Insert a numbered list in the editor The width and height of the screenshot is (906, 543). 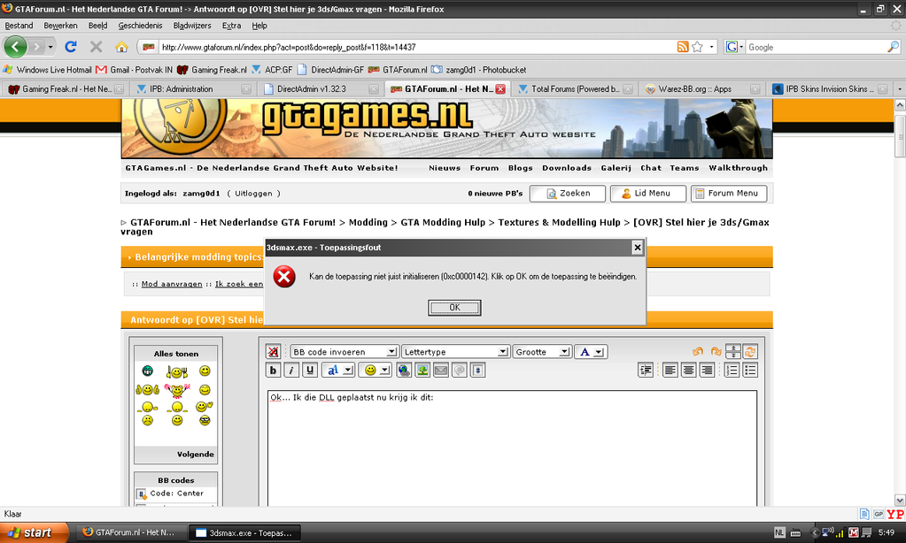click(x=732, y=370)
